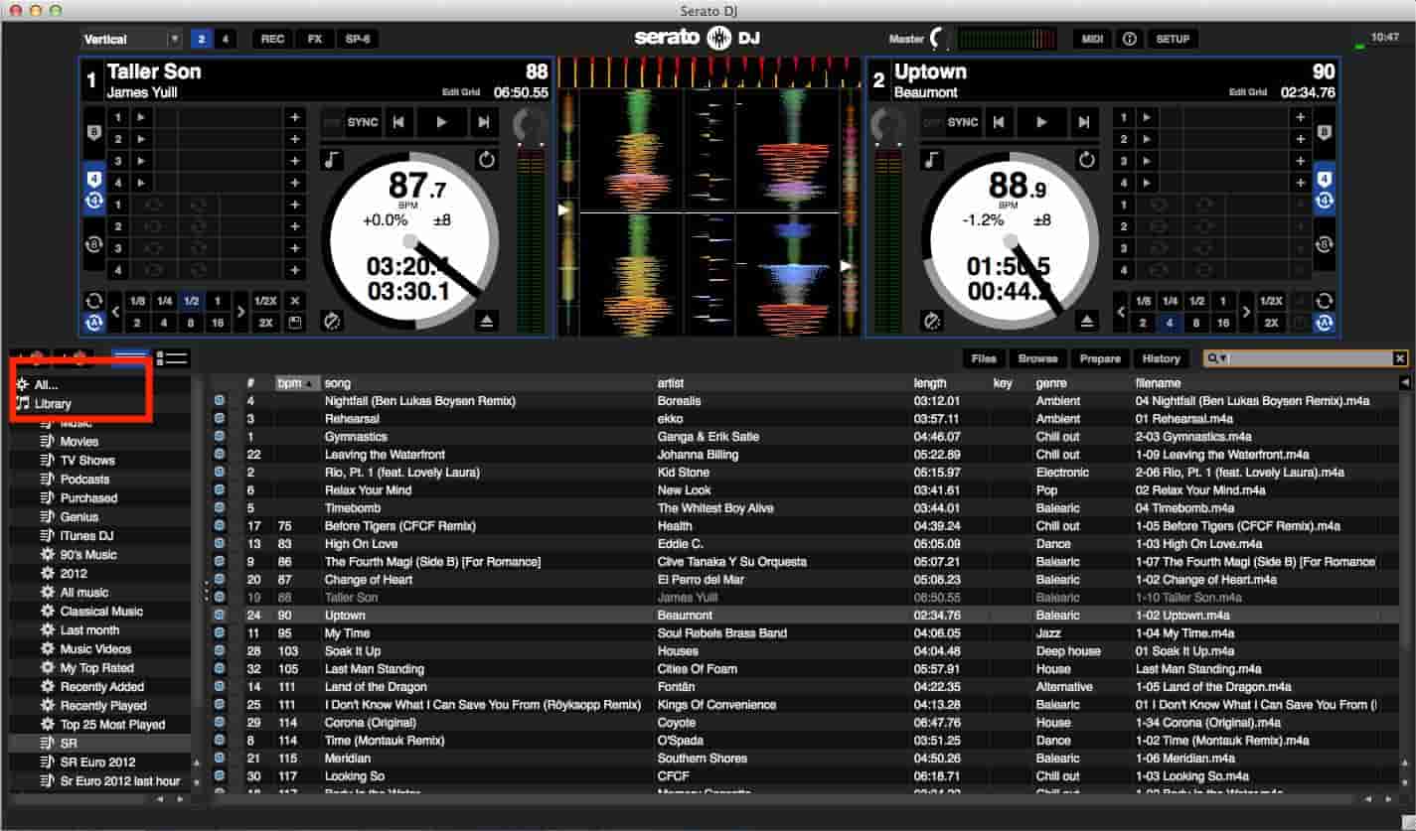
Task: Shift loop sizes right on deck 1
Action: pos(240,312)
